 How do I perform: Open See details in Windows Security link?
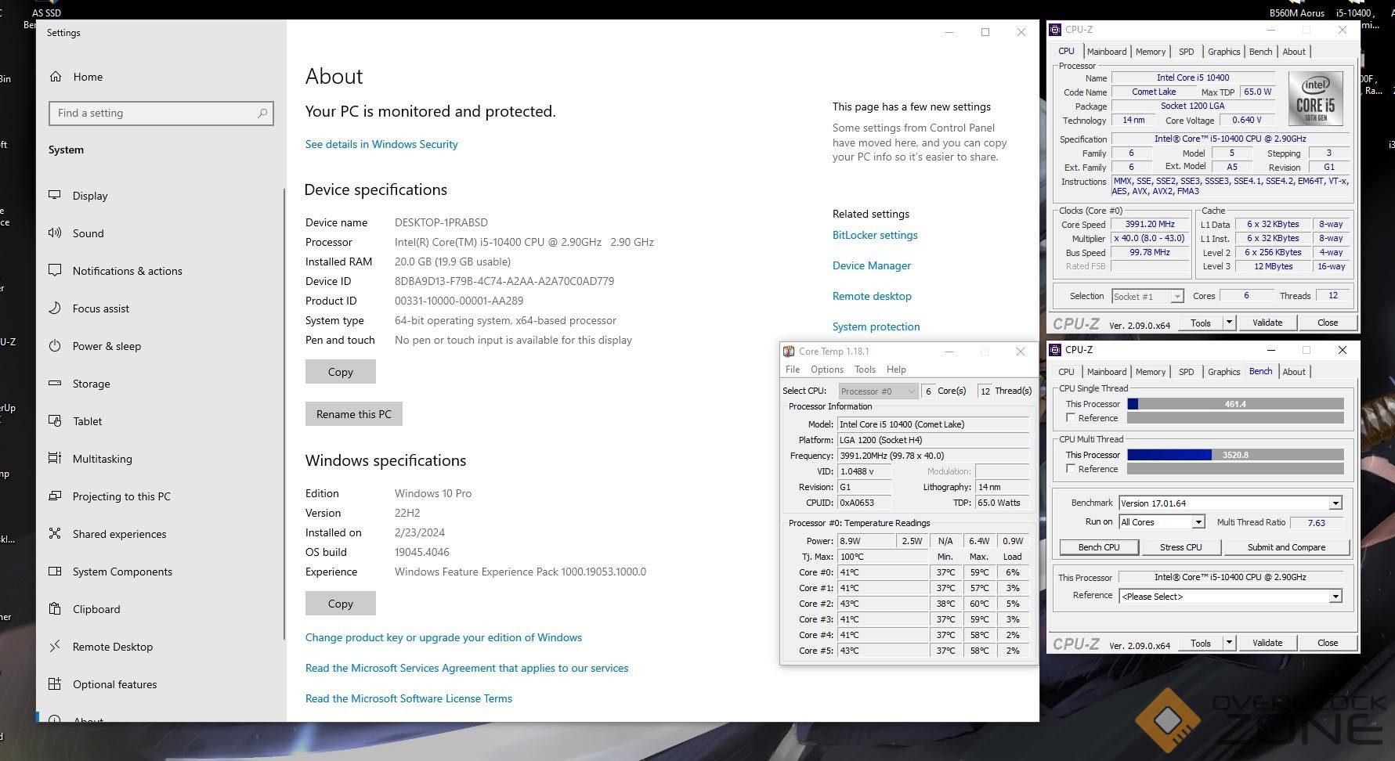tap(381, 144)
